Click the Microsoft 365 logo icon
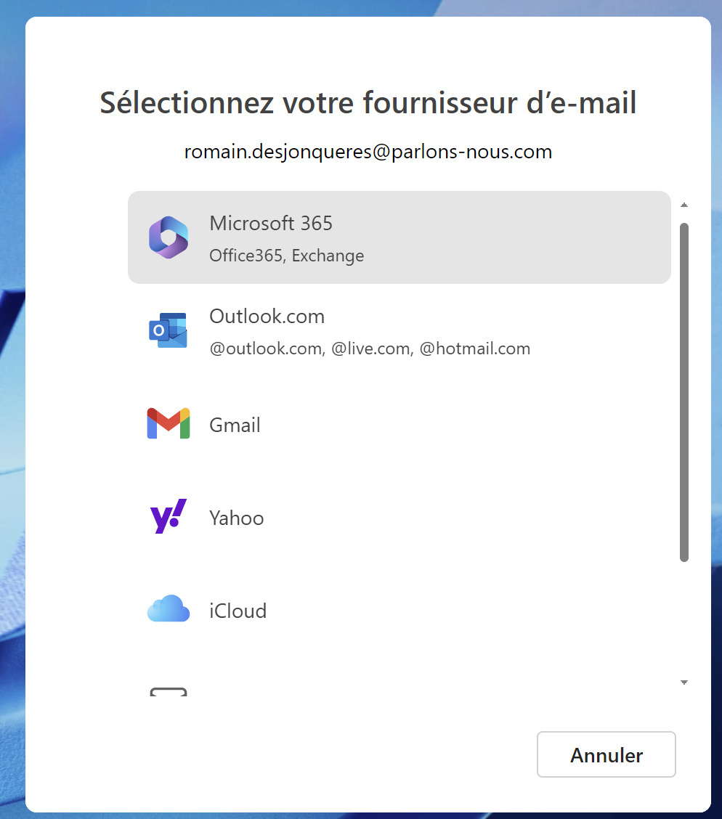 [169, 237]
